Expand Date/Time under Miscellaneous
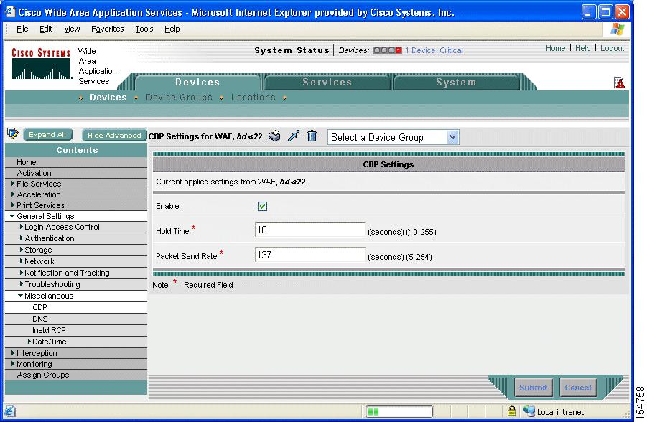This screenshot has height=422, width=647. point(29,342)
